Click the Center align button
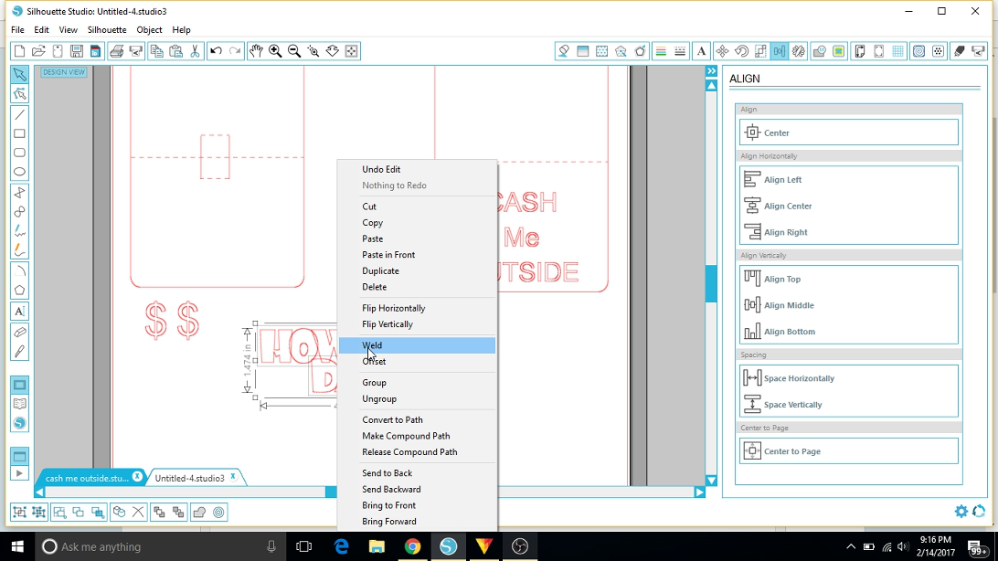Image resolution: width=998 pixels, height=561 pixels. tap(848, 132)
